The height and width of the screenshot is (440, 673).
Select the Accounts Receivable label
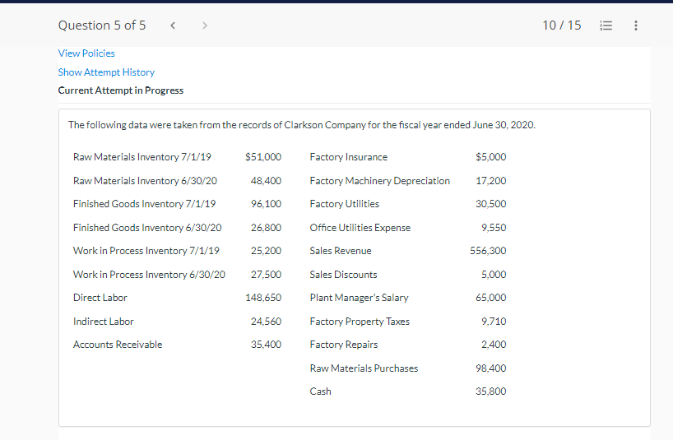[118, 345]
